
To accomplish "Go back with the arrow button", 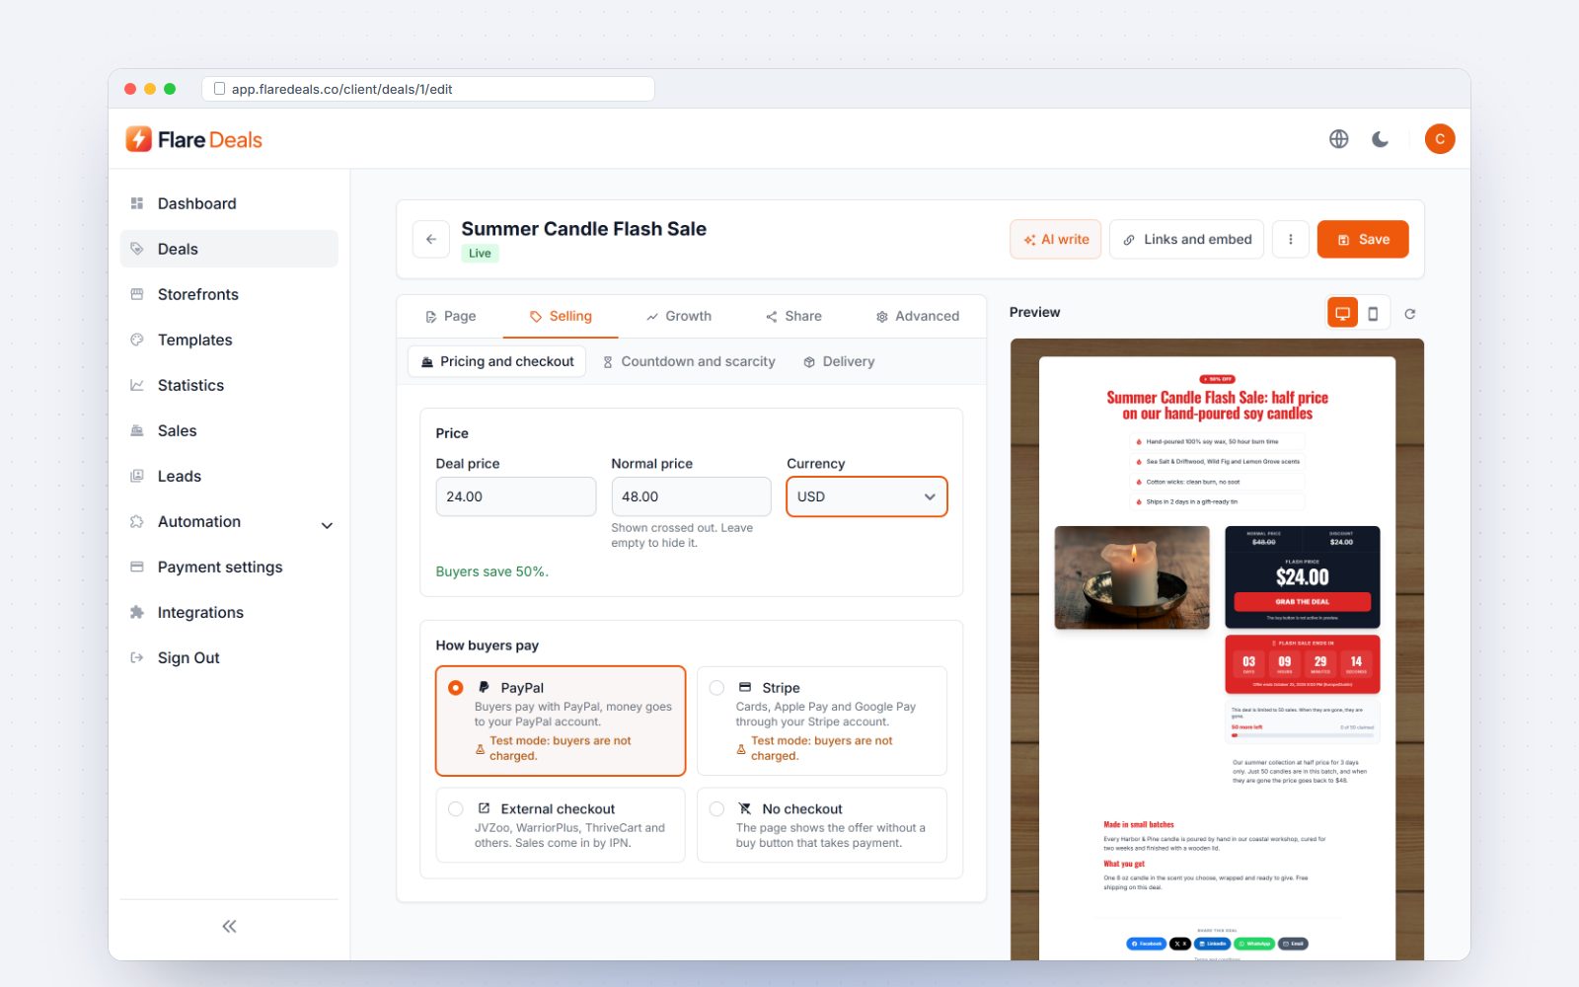I will 431,239.
